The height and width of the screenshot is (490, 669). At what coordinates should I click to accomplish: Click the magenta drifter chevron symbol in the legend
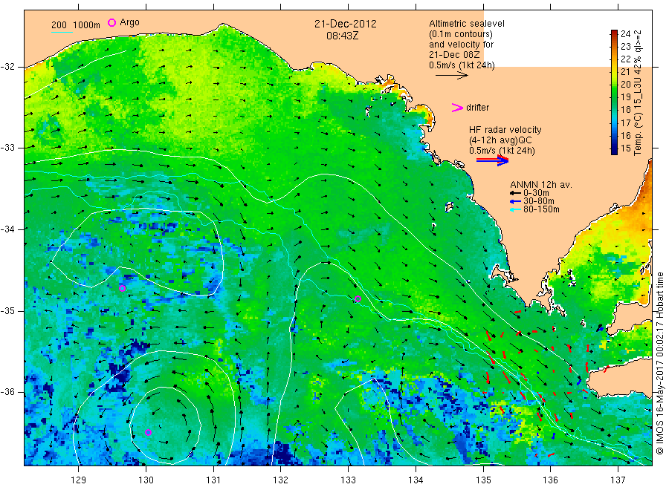(x=457, y=108)
